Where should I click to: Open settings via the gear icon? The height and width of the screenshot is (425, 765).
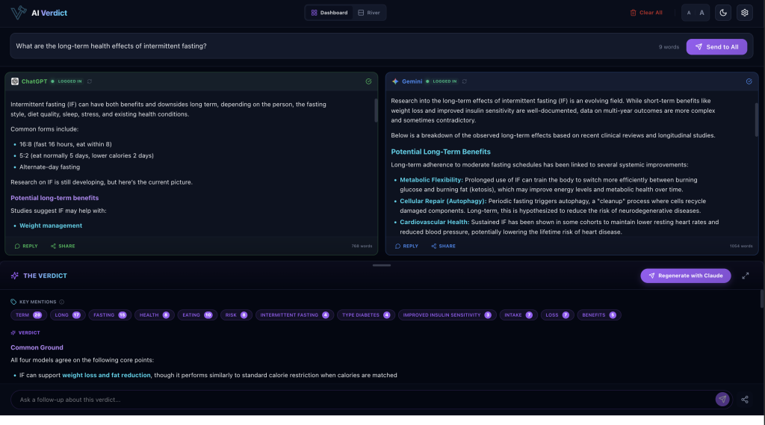tap(745, 13)
